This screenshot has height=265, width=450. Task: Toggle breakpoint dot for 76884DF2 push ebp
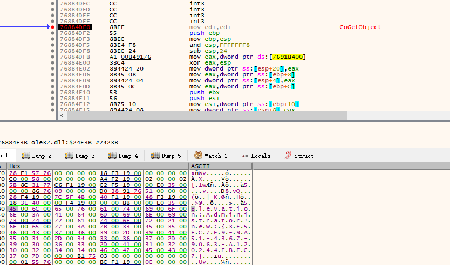click(52, 33)
